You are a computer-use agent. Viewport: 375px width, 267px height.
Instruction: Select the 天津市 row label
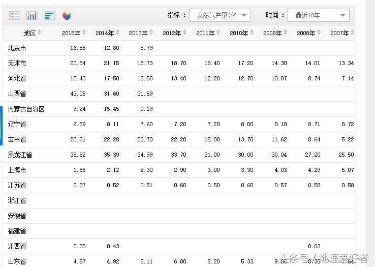(17, 63)
